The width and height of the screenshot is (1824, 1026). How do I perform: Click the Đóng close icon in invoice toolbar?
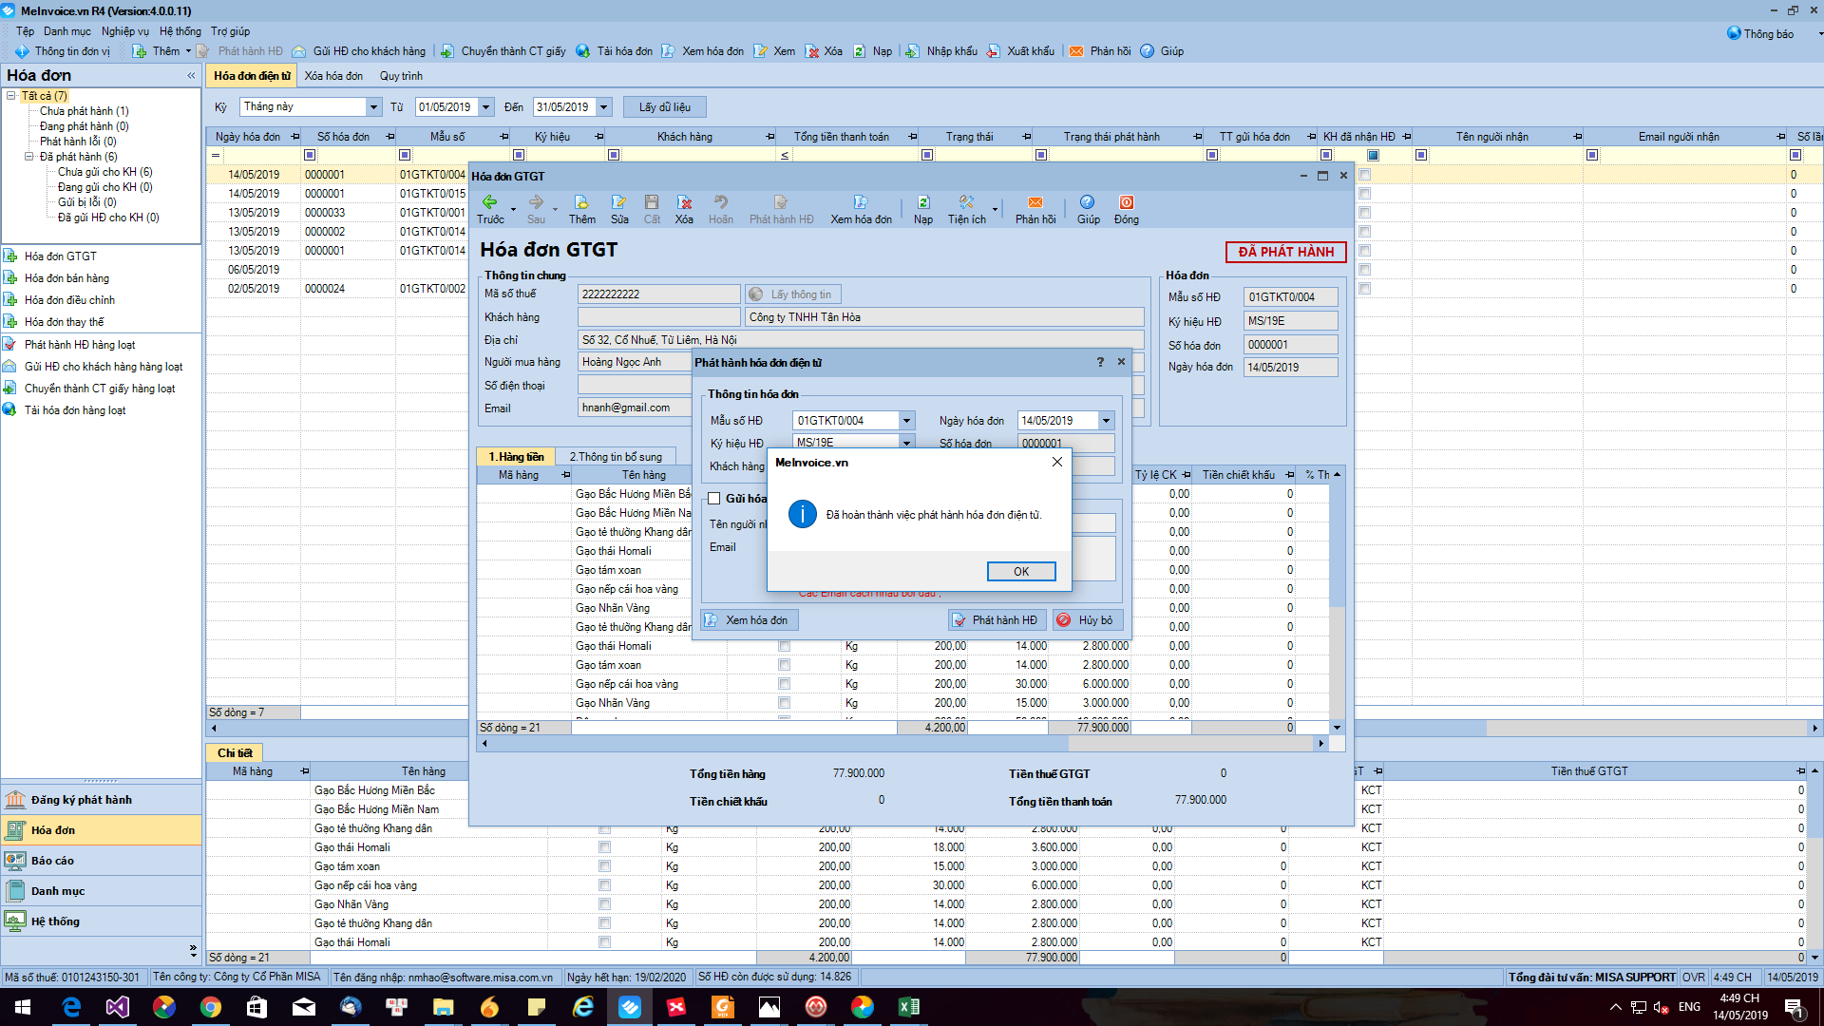[1127, 202]
